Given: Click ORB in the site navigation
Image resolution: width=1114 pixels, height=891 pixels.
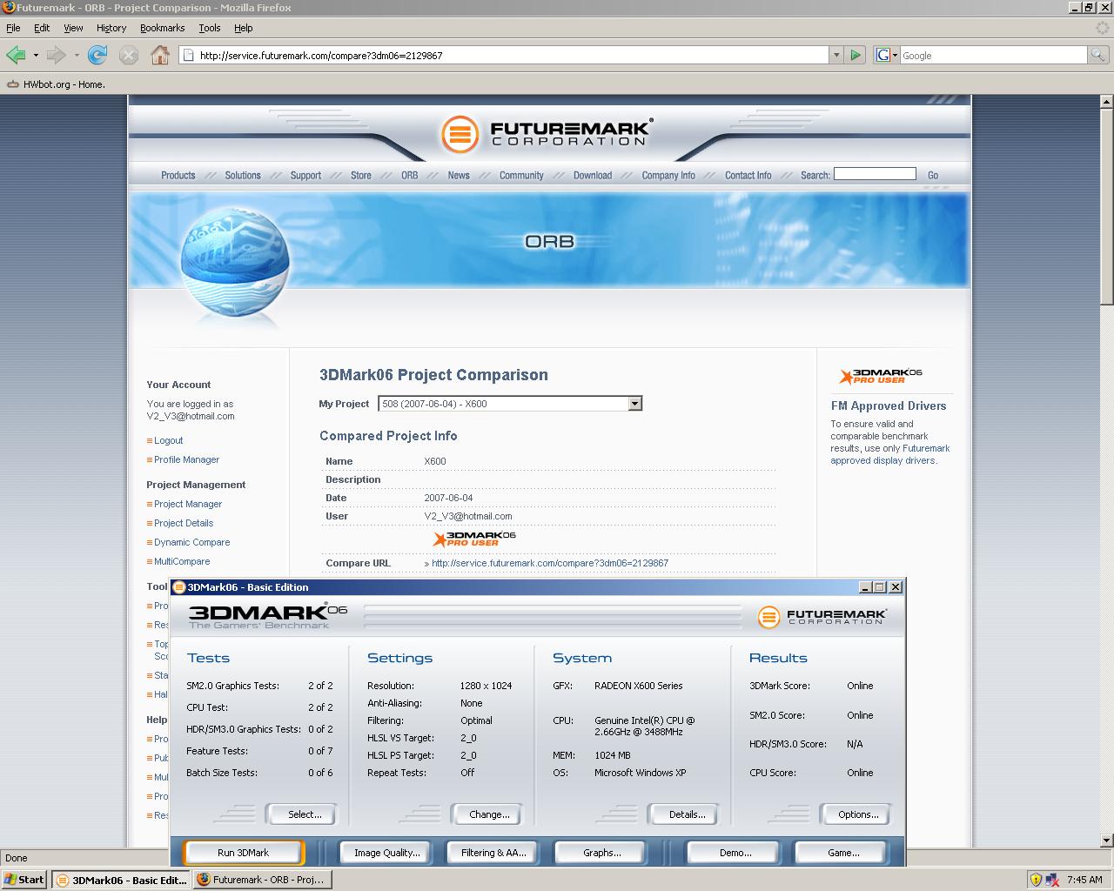Looking at the screenshot, I should (410, 175).
